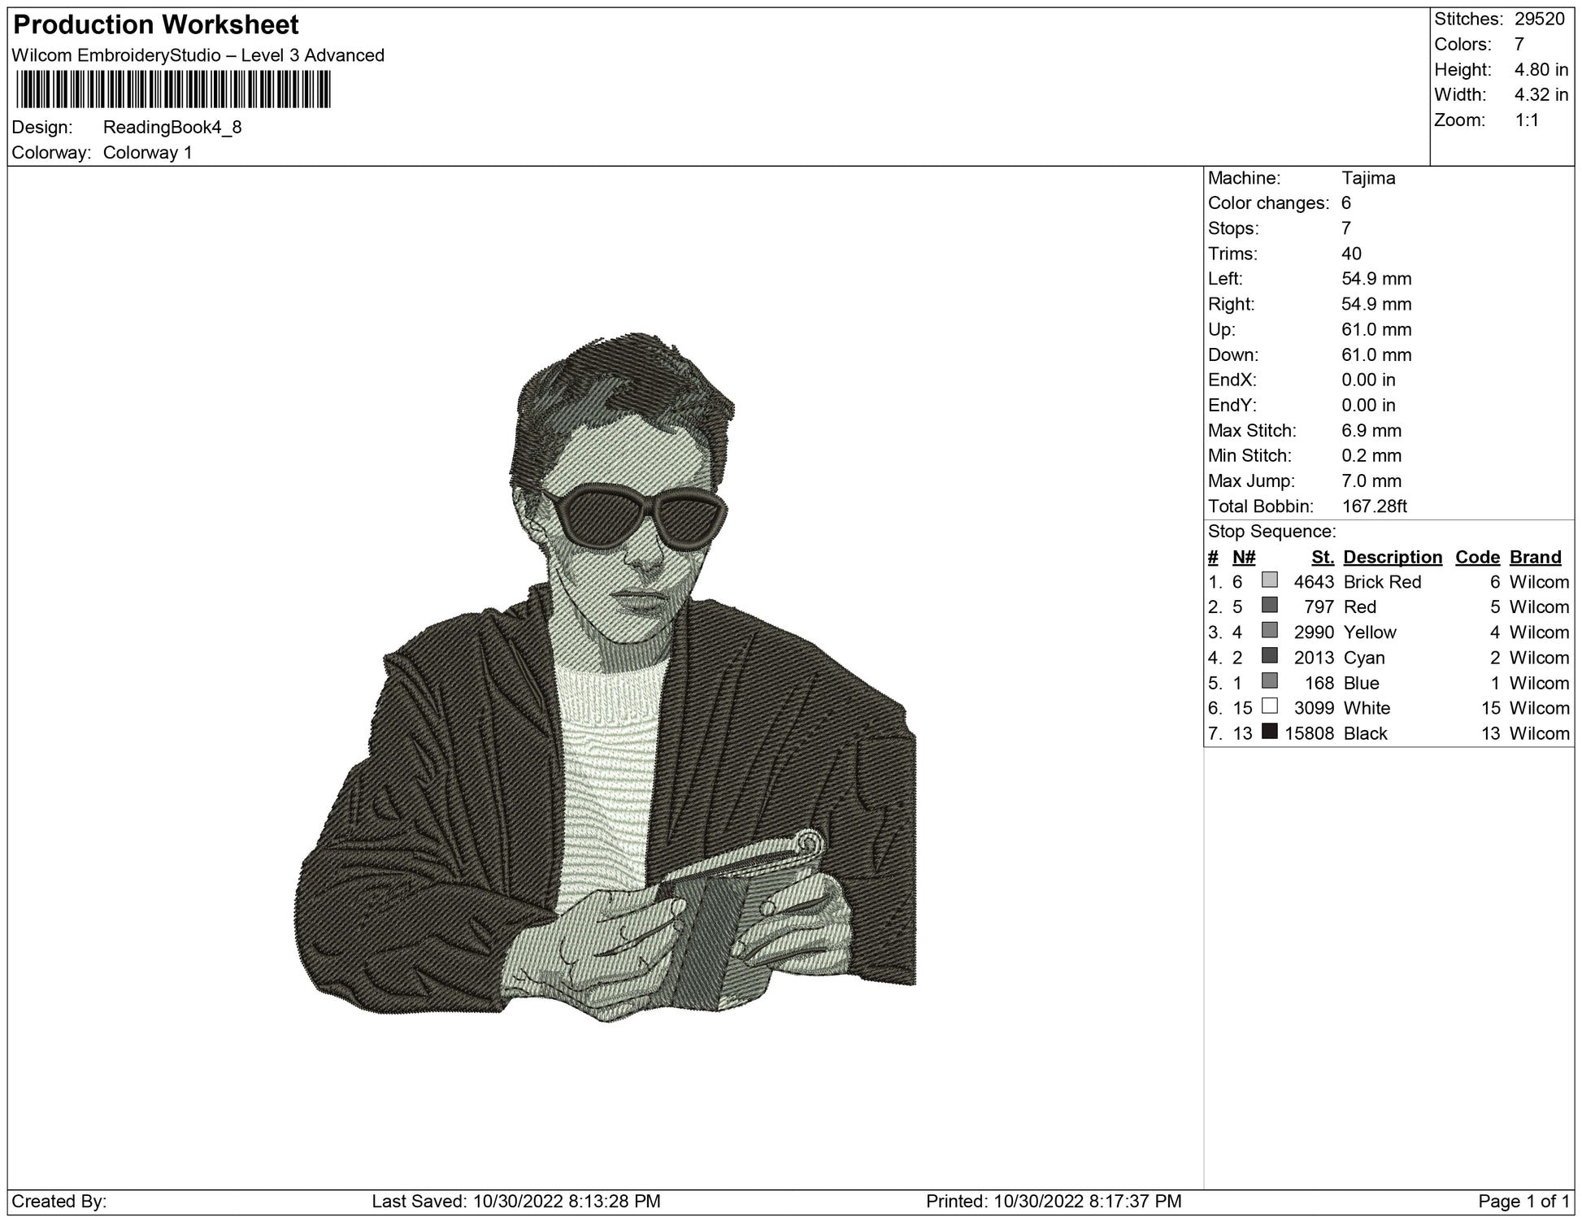Click the Red thread color swatch

[1269, 605]
